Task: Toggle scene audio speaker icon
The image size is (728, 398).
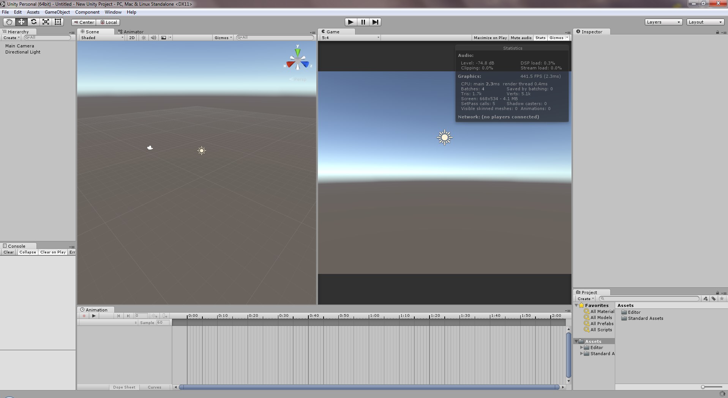Action: pyautogui.click(x=153, y=38)
